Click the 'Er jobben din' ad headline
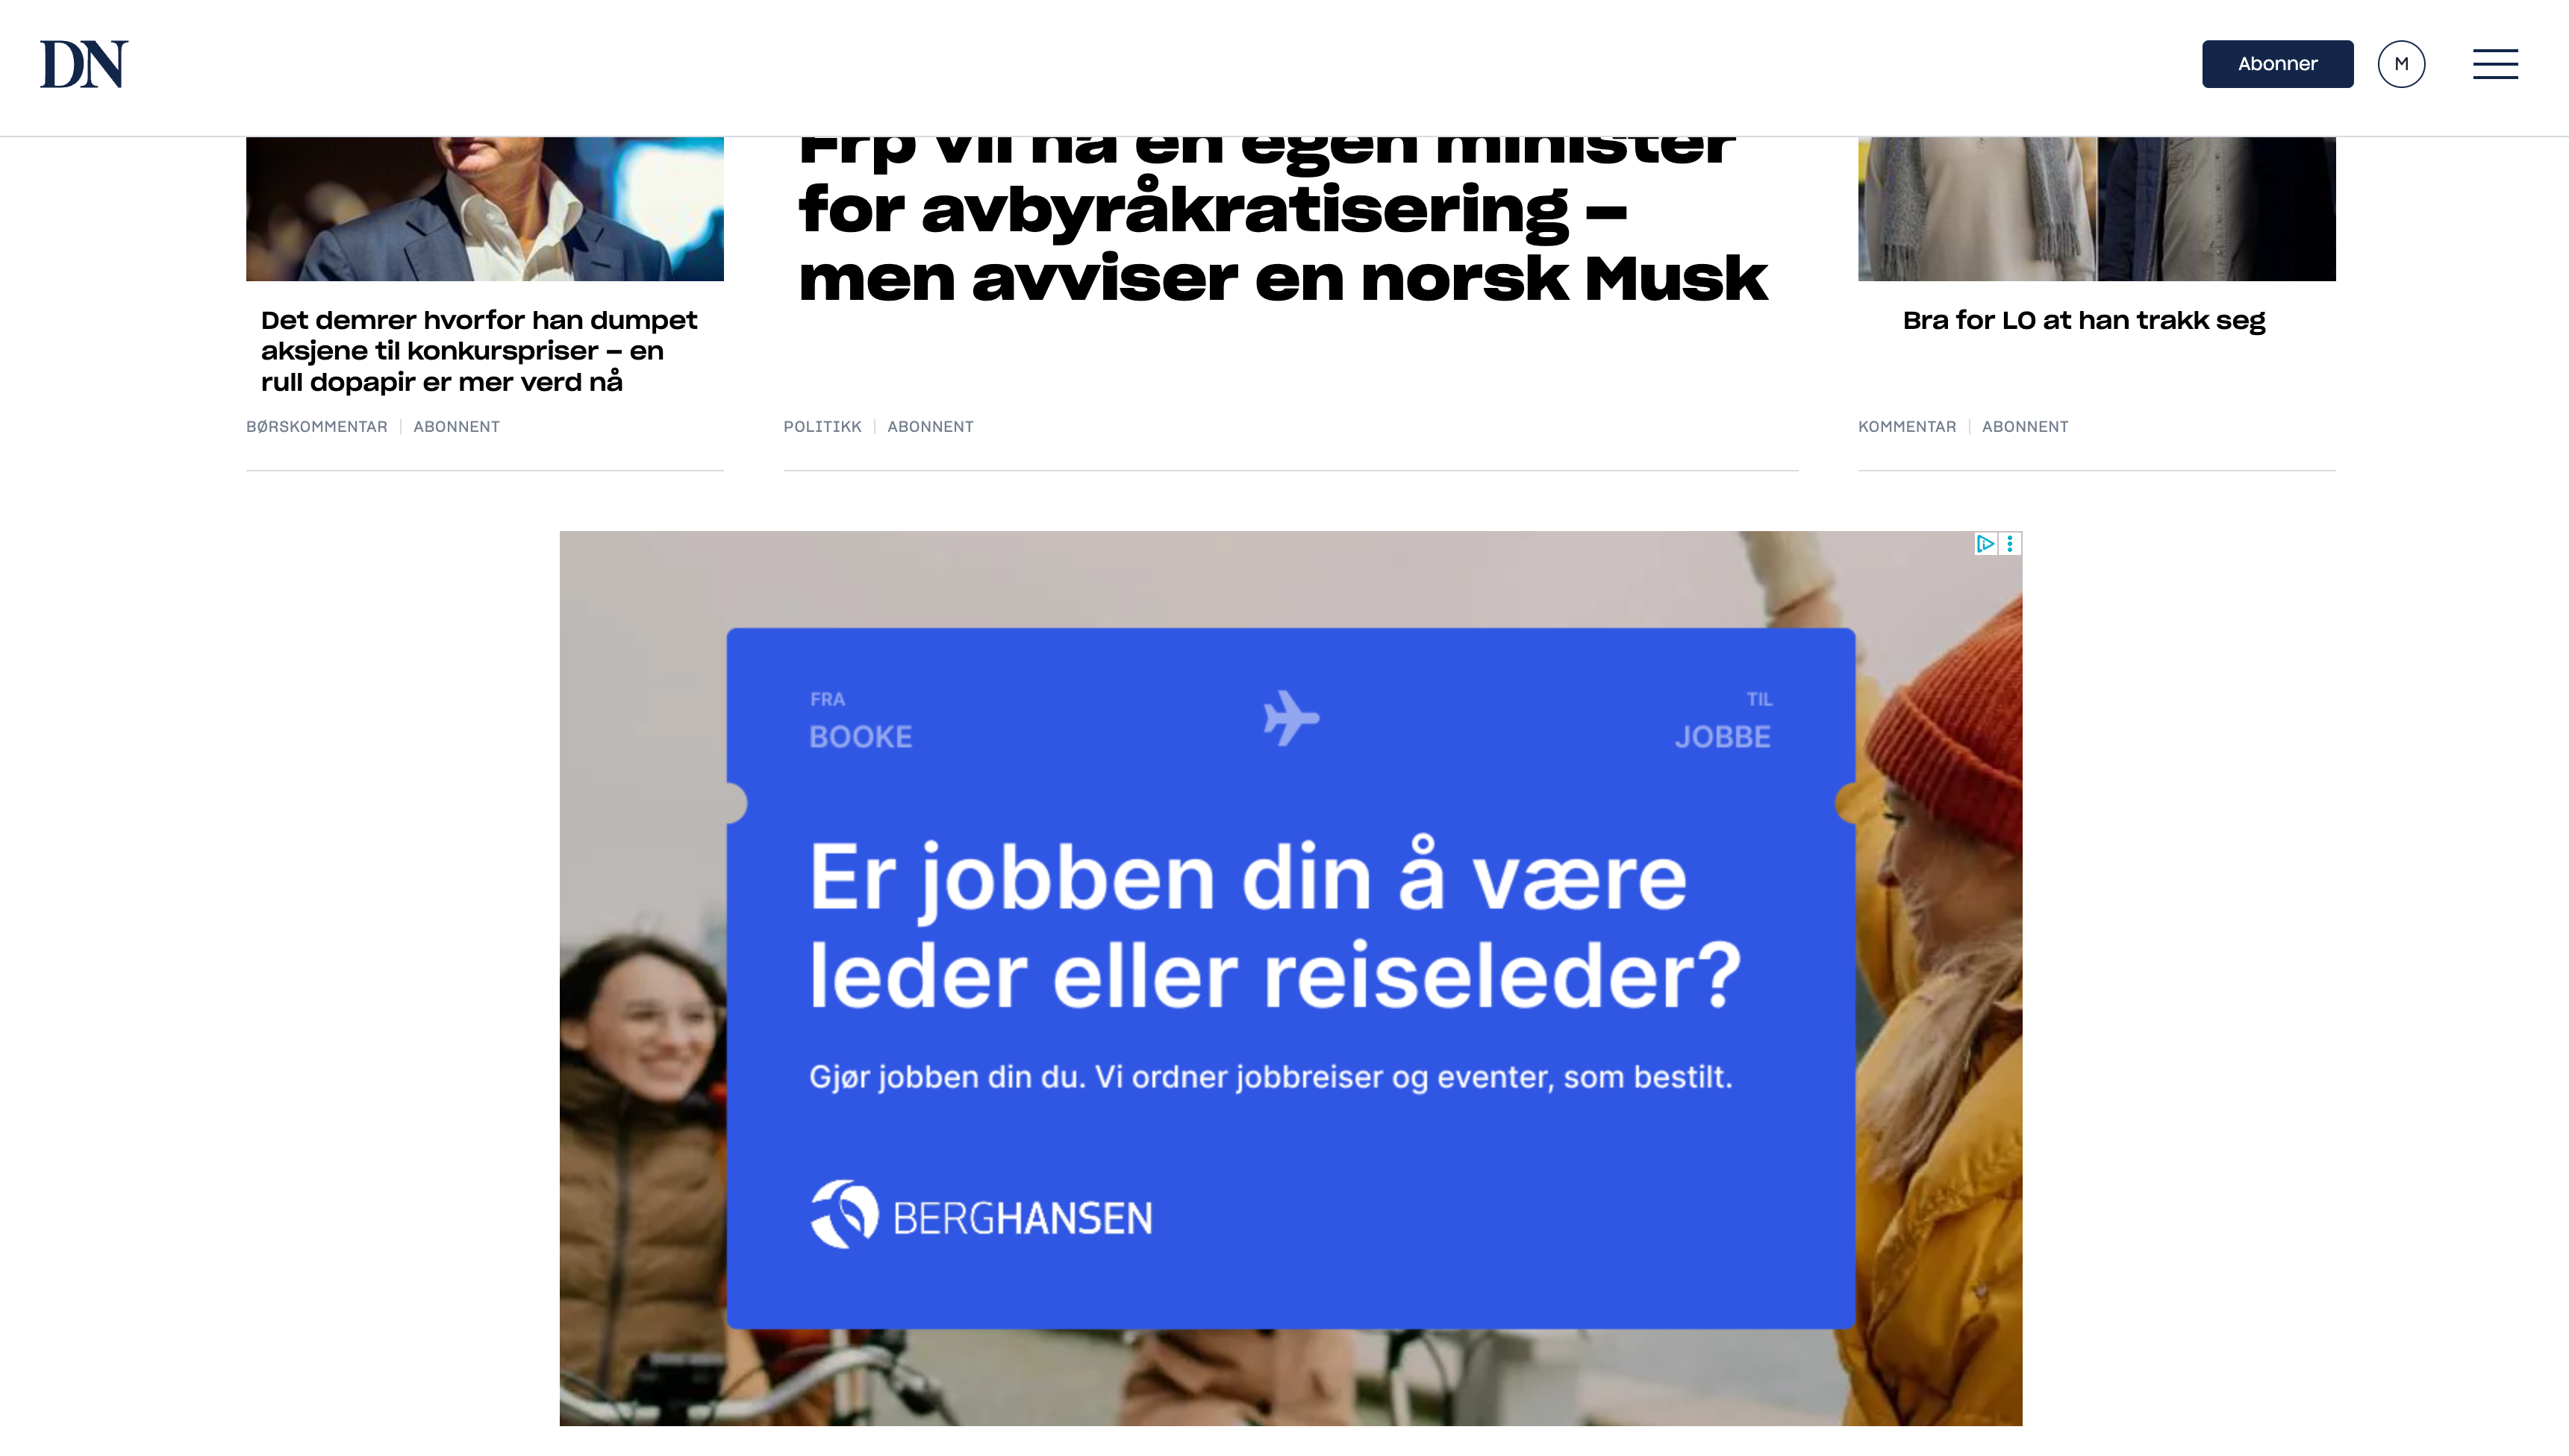The height and width of the screenshot is (1456, 2569). pos(1275,926)
